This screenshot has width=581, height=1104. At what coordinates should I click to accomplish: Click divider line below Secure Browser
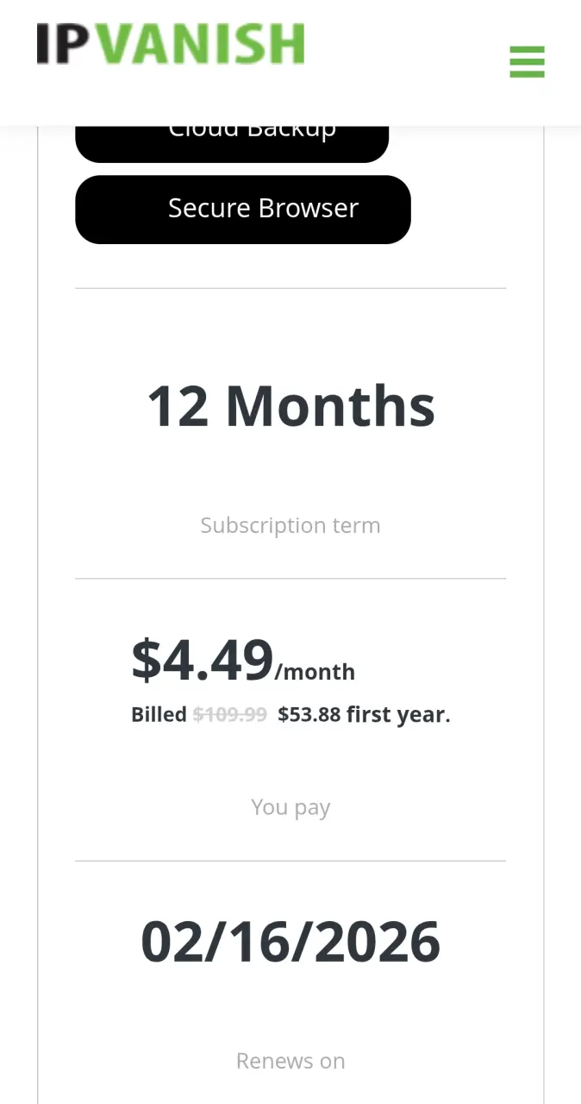pos(290,288)
